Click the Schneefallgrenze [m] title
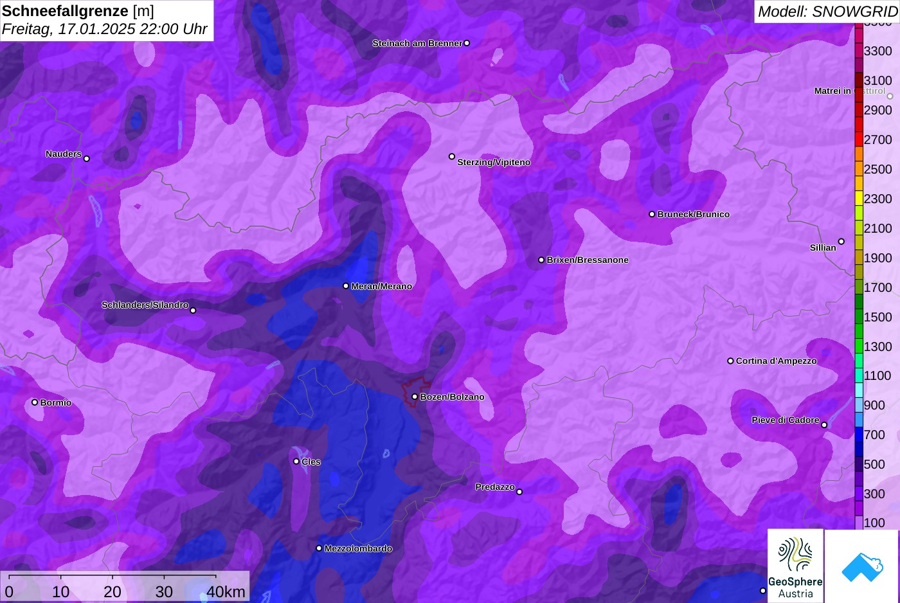 78,11
